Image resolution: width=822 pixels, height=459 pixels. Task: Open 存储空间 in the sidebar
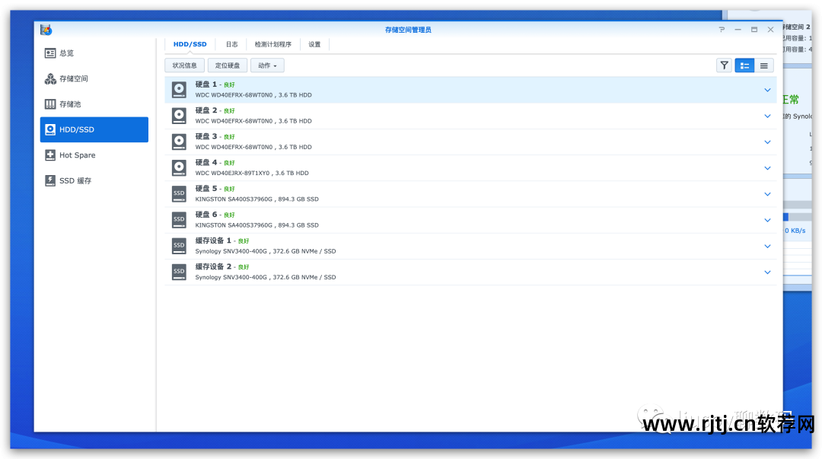pyautogui.click(x=73, y=78)
